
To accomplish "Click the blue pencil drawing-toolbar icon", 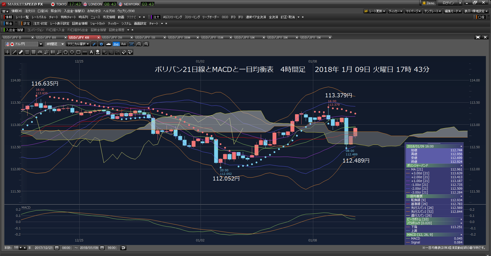I will (x=94, y=44).
